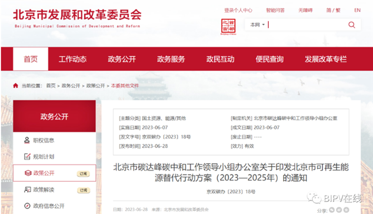Go to 首页 in the breadcrumb
This screenshot has width=373, height=214.
tap(51, 85)
